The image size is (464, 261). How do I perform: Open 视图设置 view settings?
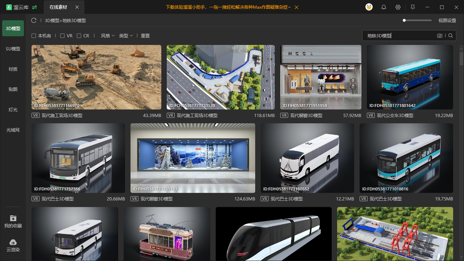pyautogui.click(x=447, y=21)
